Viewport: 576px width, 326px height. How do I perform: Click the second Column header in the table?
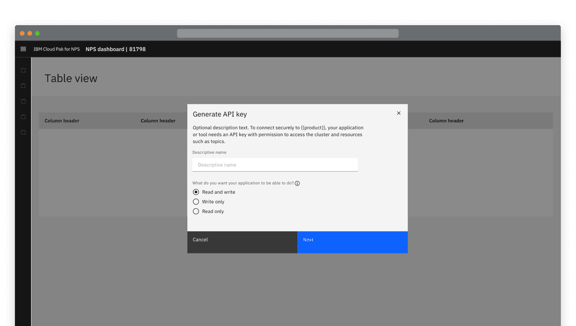pyautogui.click(x=157, y=120)
